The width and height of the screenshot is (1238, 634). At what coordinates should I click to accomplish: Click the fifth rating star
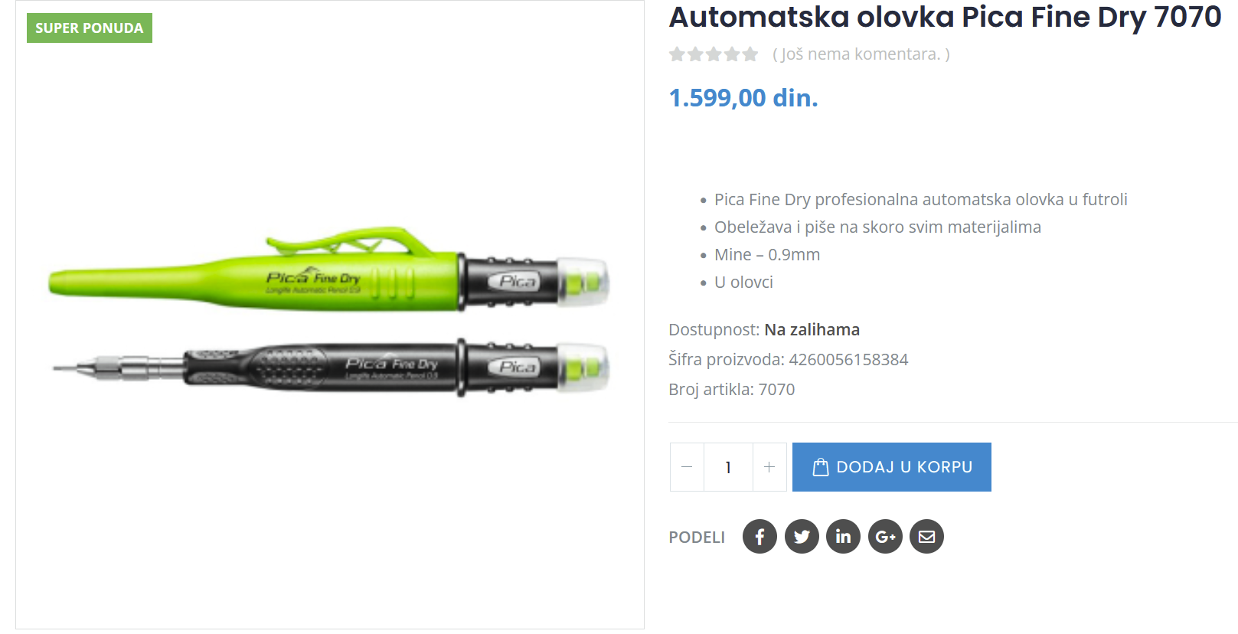750,54
